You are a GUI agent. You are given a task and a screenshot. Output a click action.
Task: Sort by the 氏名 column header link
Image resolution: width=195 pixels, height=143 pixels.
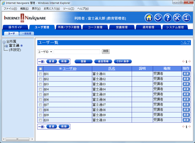tap(112, 68)
